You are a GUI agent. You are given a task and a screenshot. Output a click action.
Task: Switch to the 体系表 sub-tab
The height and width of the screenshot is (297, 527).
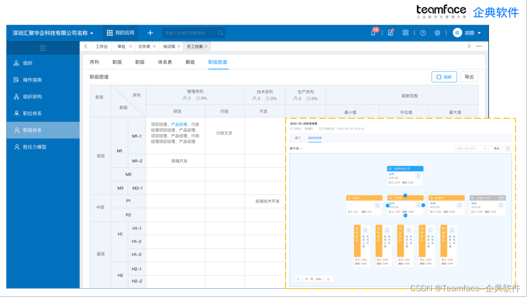[x=165, y=62]
